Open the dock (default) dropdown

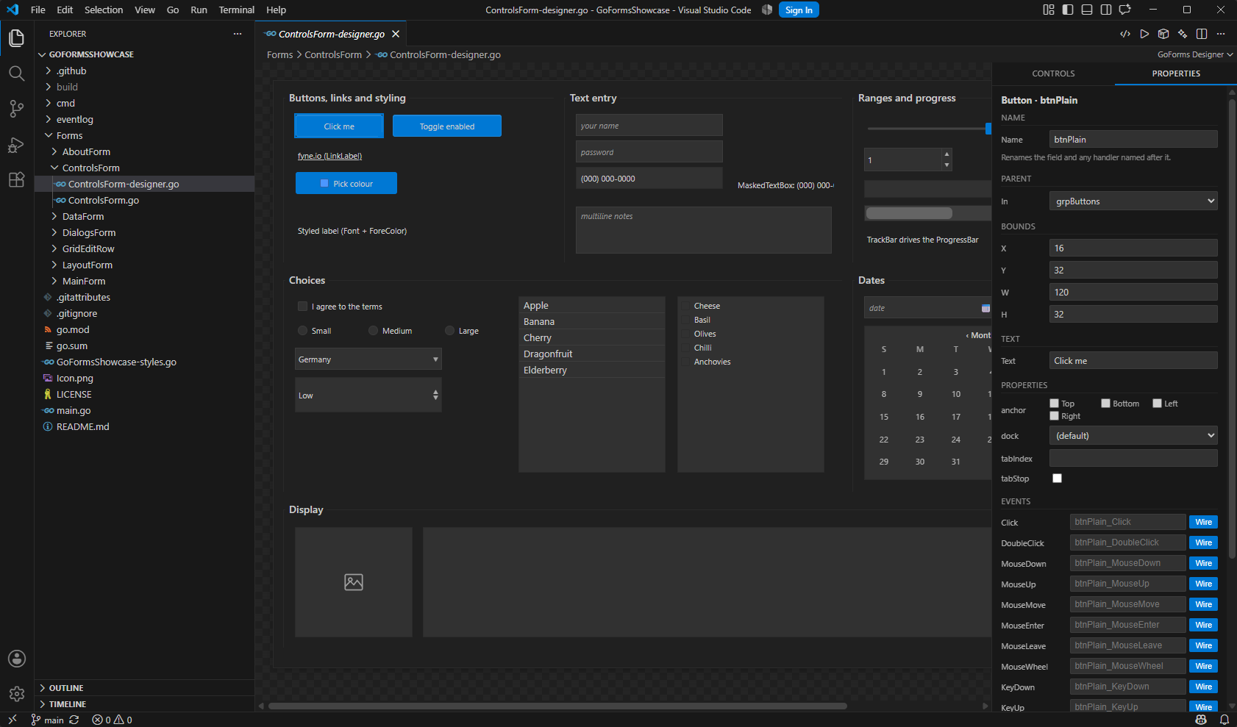(x=1133, y=436)
